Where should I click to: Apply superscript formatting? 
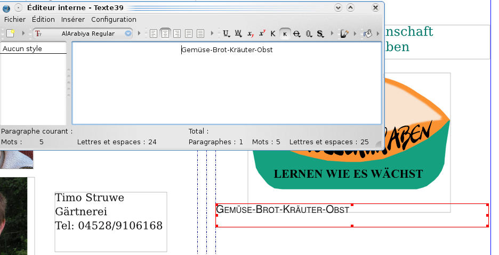pyautogui.click(x=262, y=34)
